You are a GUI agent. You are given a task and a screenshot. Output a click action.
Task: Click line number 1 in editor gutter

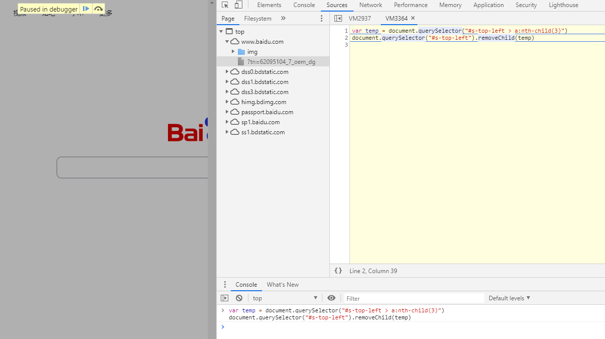click(x=346, y=31)
